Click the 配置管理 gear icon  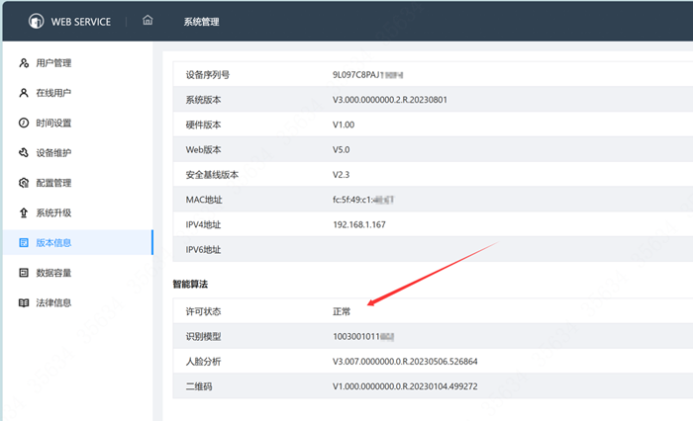(24, 183)
